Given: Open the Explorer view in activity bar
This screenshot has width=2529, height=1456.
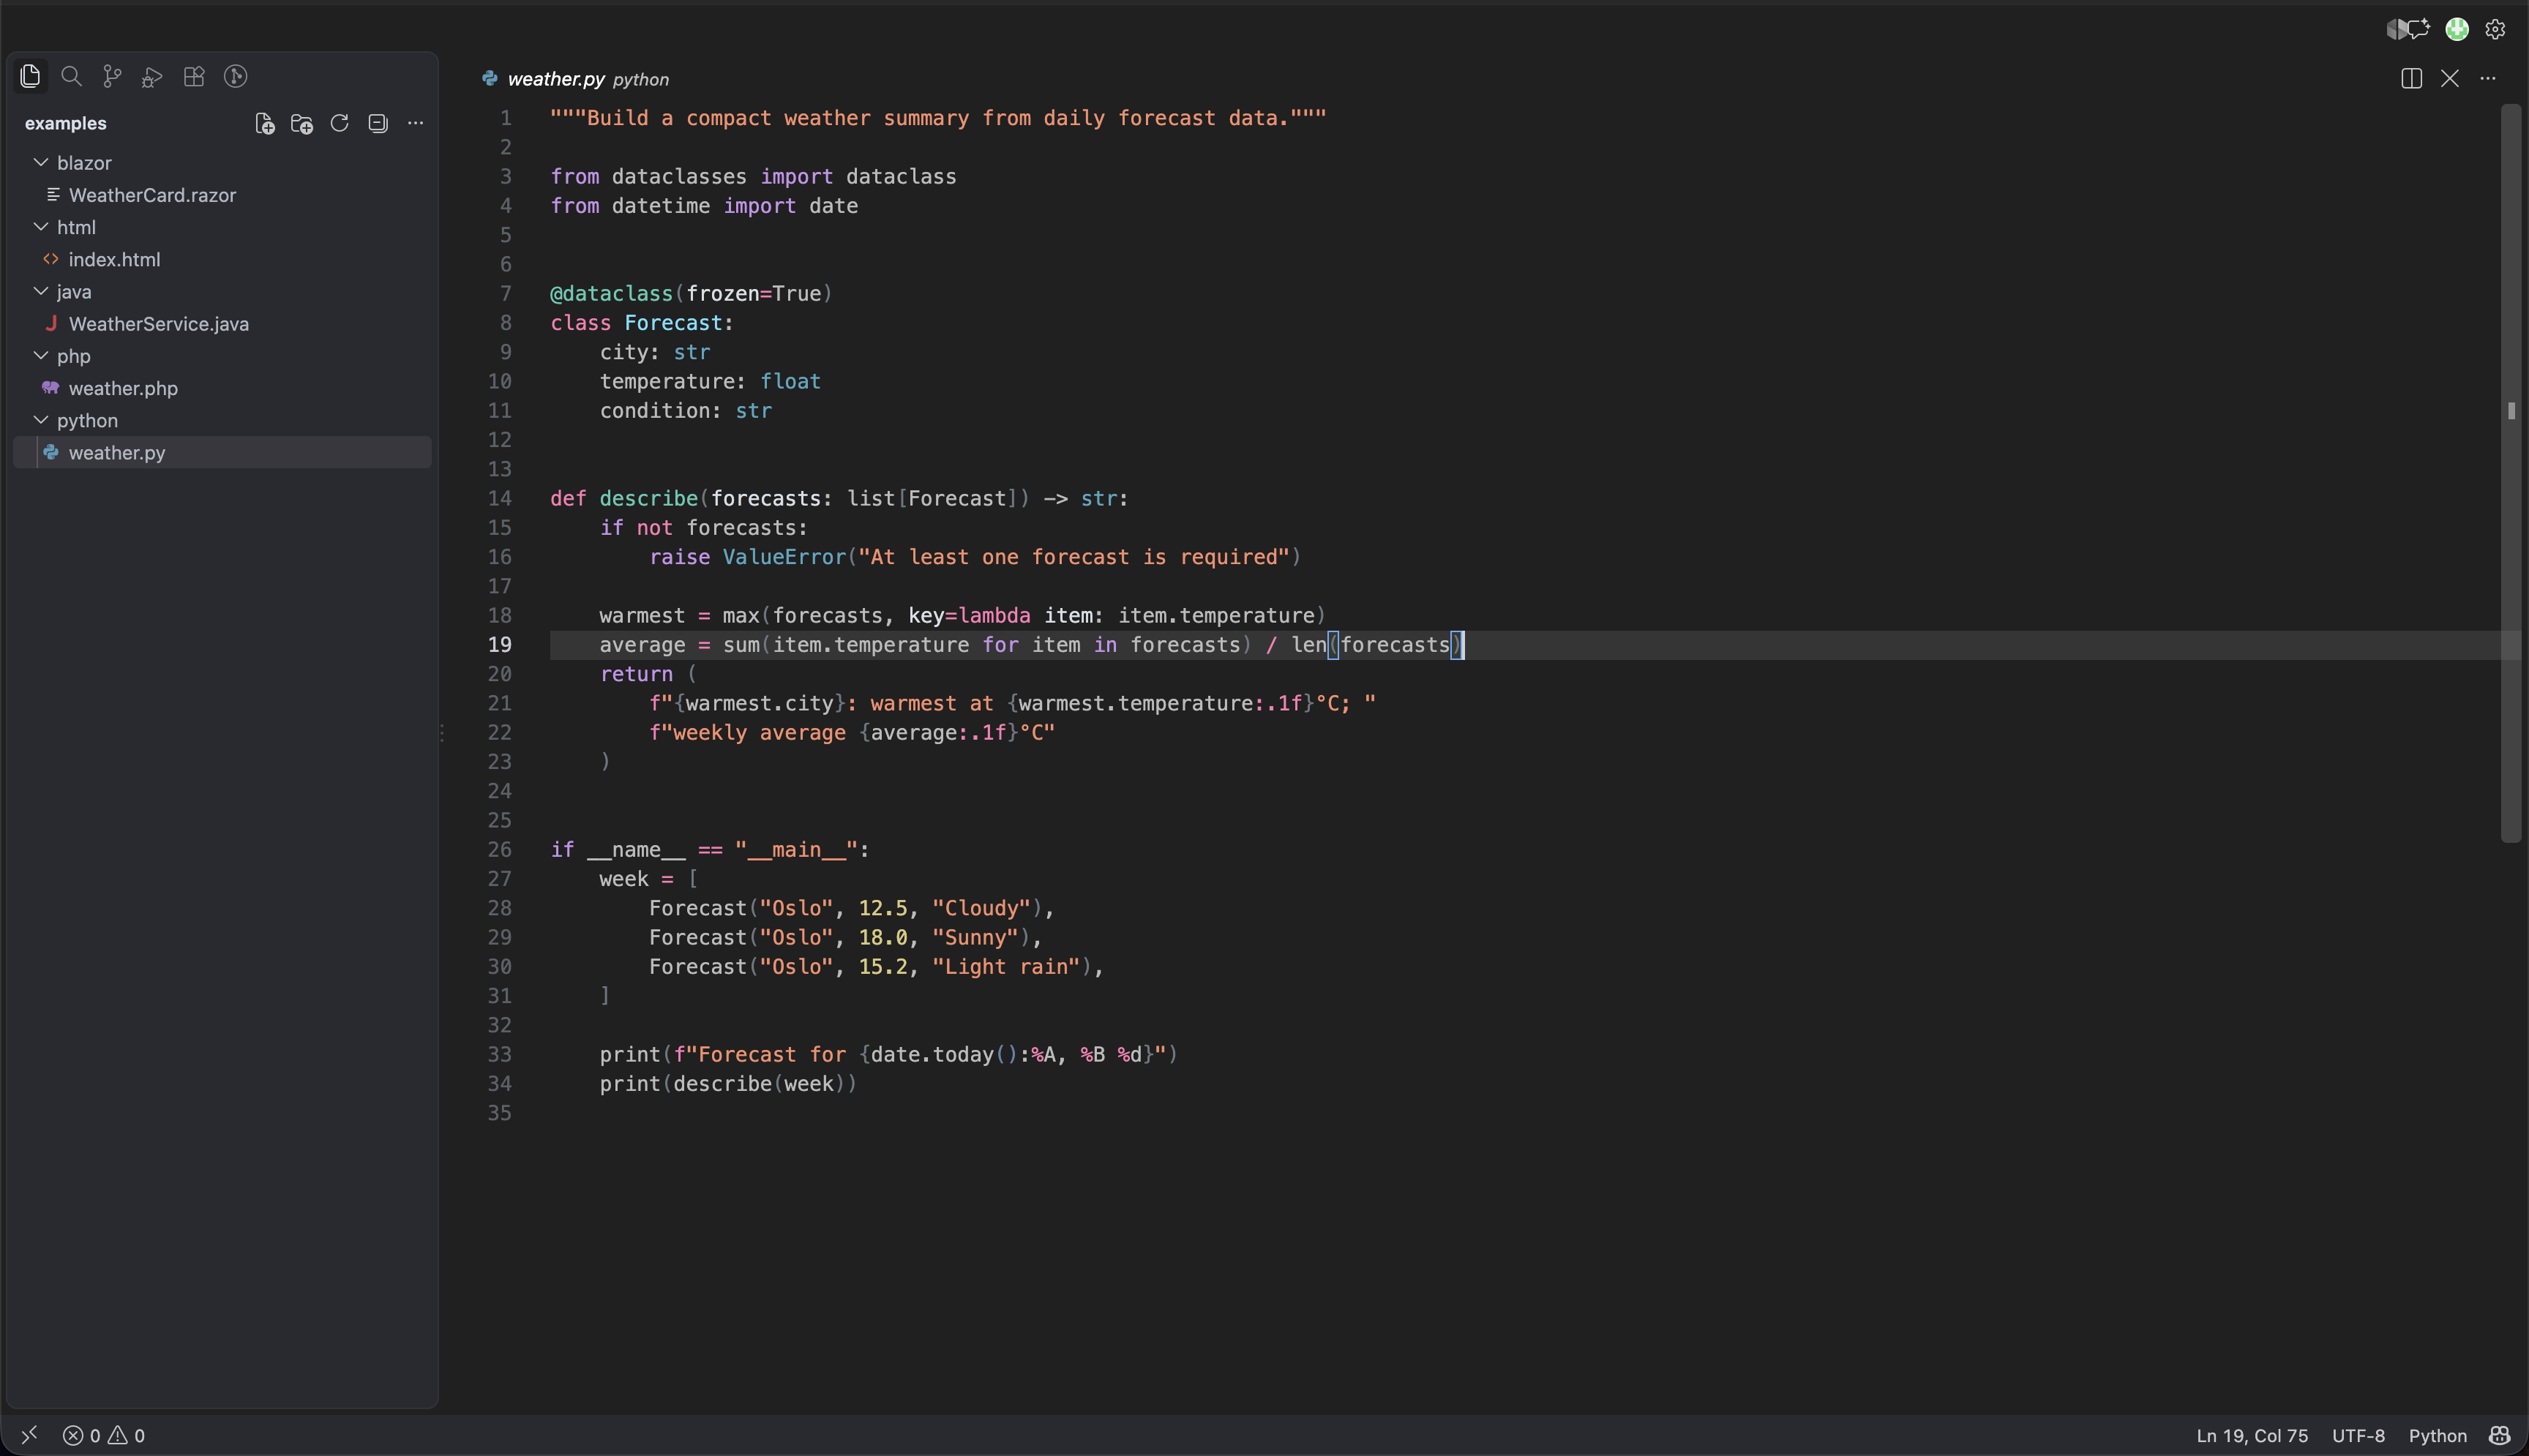Looking at the screenshot, I should point(30,76).
